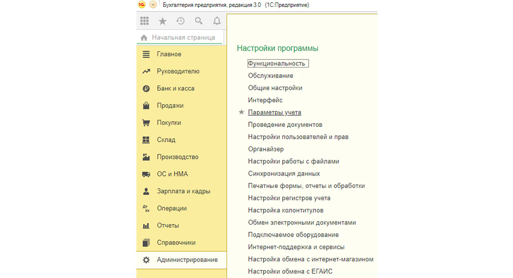Switch to the Начальная страница tab
The height and width of the screenshot is (278, 513).
point(180,38)
